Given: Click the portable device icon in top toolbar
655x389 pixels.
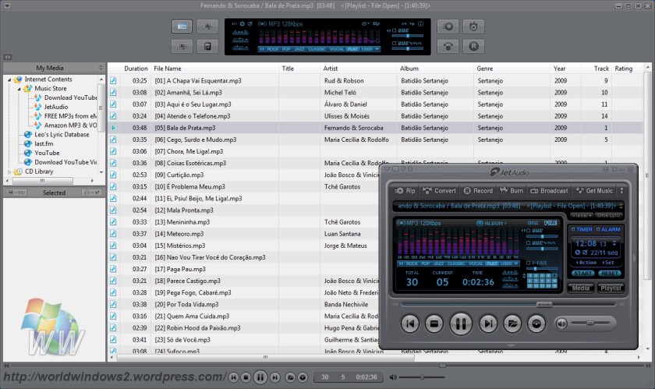Looking at the screenshot, I should click(207, 46).
